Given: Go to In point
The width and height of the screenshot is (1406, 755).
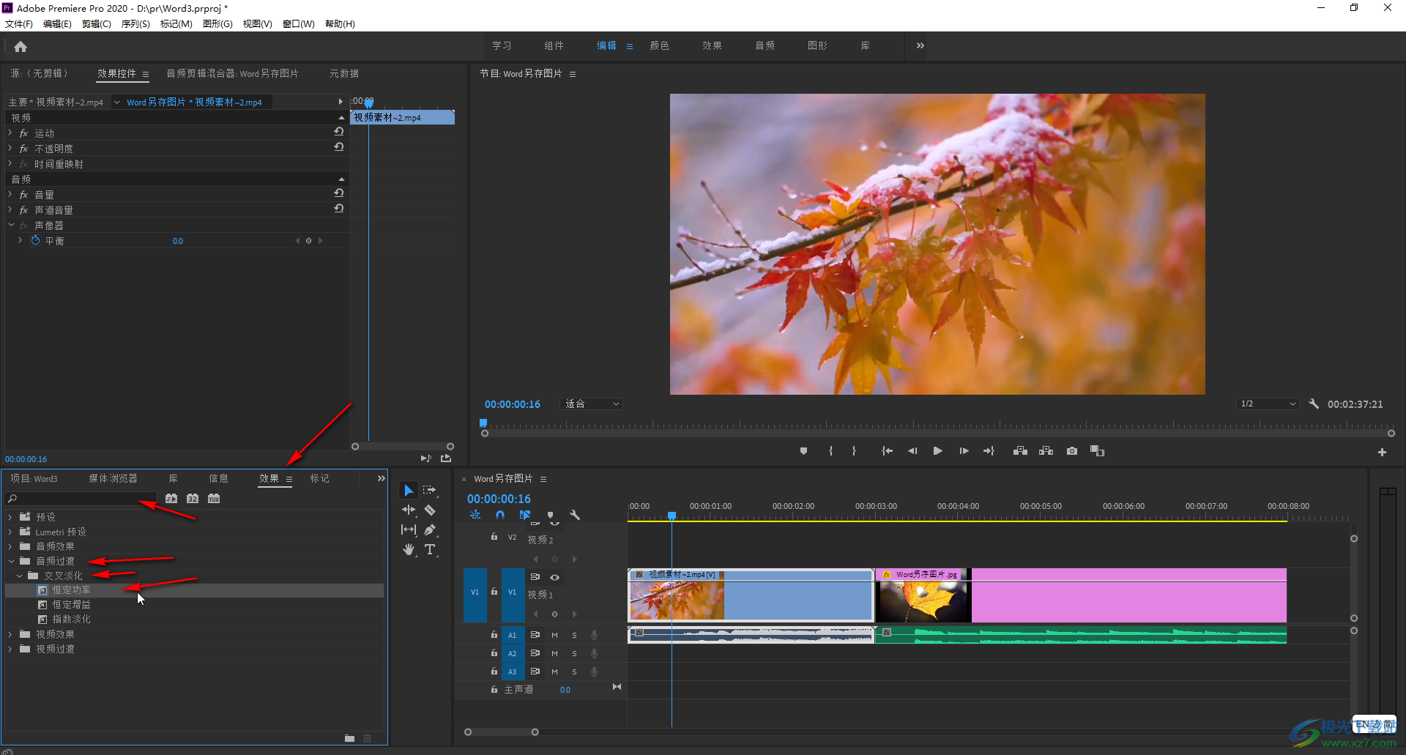Looking at the screenshot, I should pyautogui.click(x=887, y=451).
